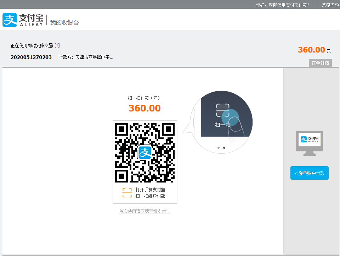Click 扫一扫继续付款 instruction text
Image resolution: width=340 pixels, height=256 pixels.
pyautogui.click(x=150, y=196)
